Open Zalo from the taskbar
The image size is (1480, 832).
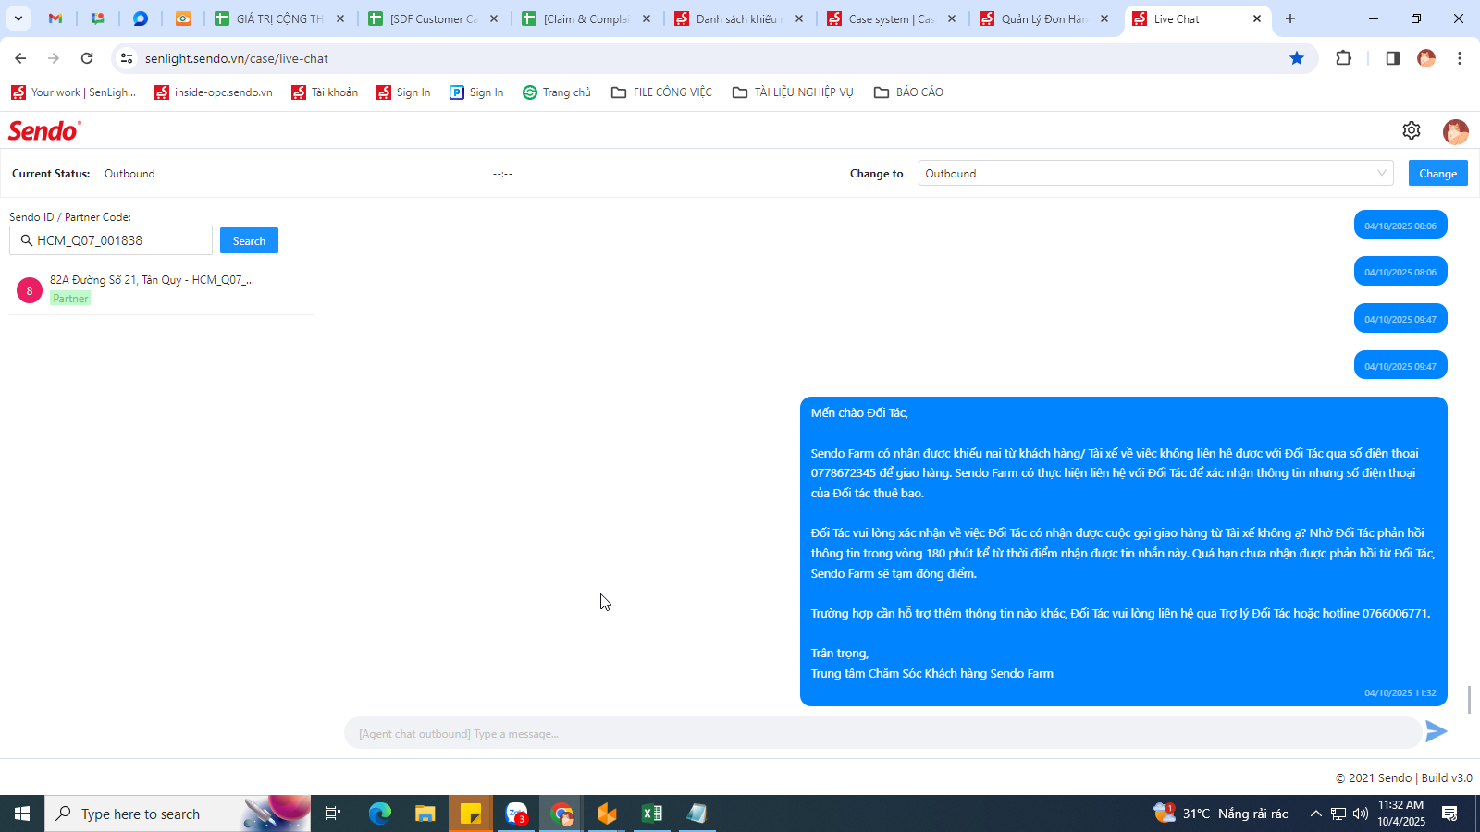[x=516, y=814]
